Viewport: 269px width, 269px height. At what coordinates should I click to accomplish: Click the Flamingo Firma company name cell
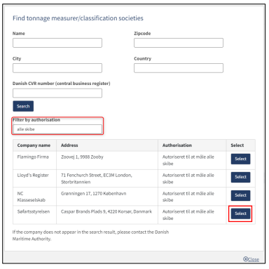click(x=33, y=157)
